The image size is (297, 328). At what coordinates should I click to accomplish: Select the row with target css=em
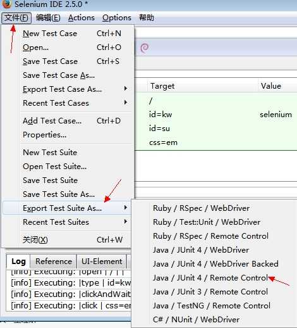(x=215, y=142)
